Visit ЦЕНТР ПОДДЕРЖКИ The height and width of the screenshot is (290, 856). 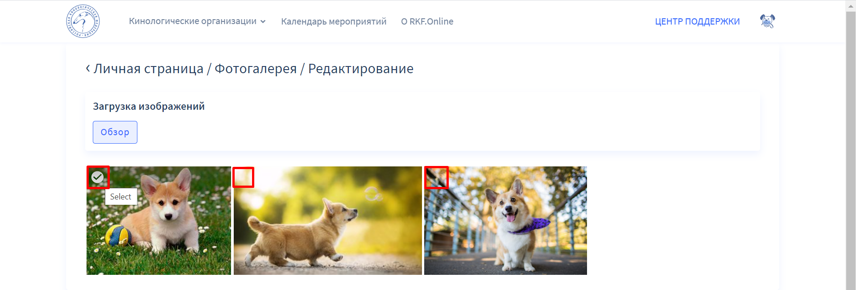coord(697,21)
